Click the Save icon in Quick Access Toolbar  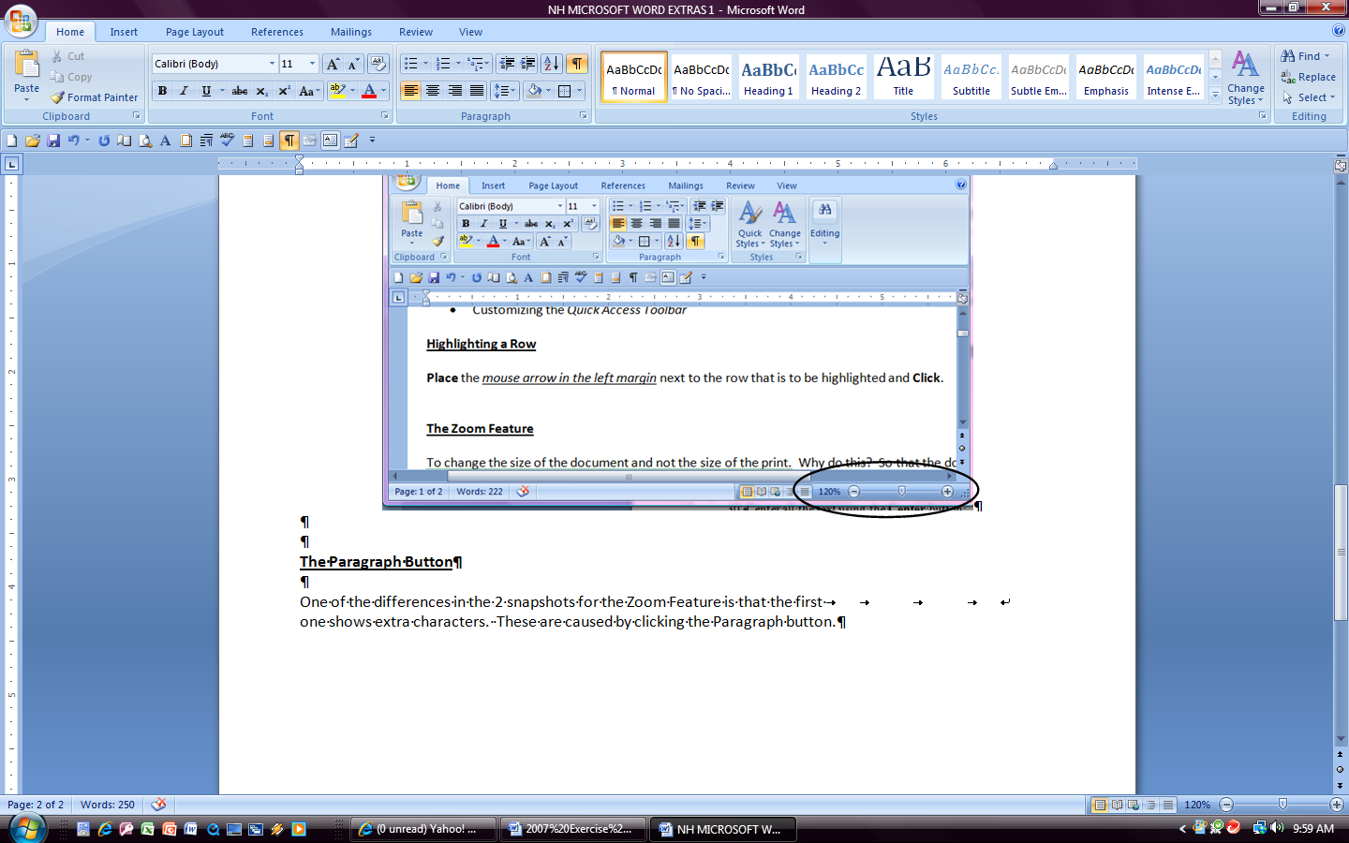tap(53, 140)
